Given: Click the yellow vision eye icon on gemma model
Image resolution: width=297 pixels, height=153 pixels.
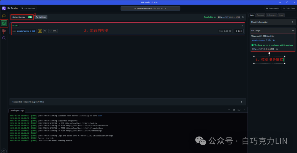Looking at the screenshot, I should point(40,31).
